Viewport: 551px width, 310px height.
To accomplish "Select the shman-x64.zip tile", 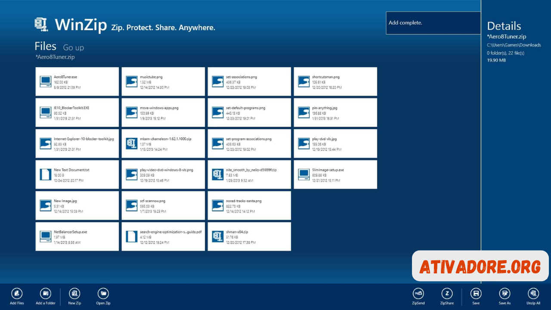I will (x=249, y=236).
